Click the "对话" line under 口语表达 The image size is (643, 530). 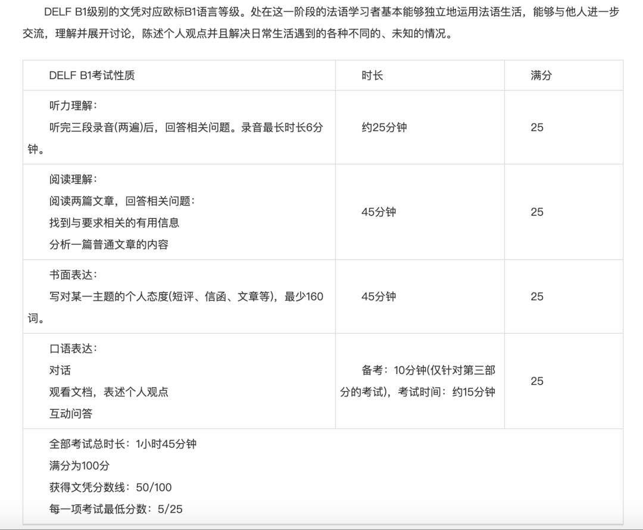[60, 371]
